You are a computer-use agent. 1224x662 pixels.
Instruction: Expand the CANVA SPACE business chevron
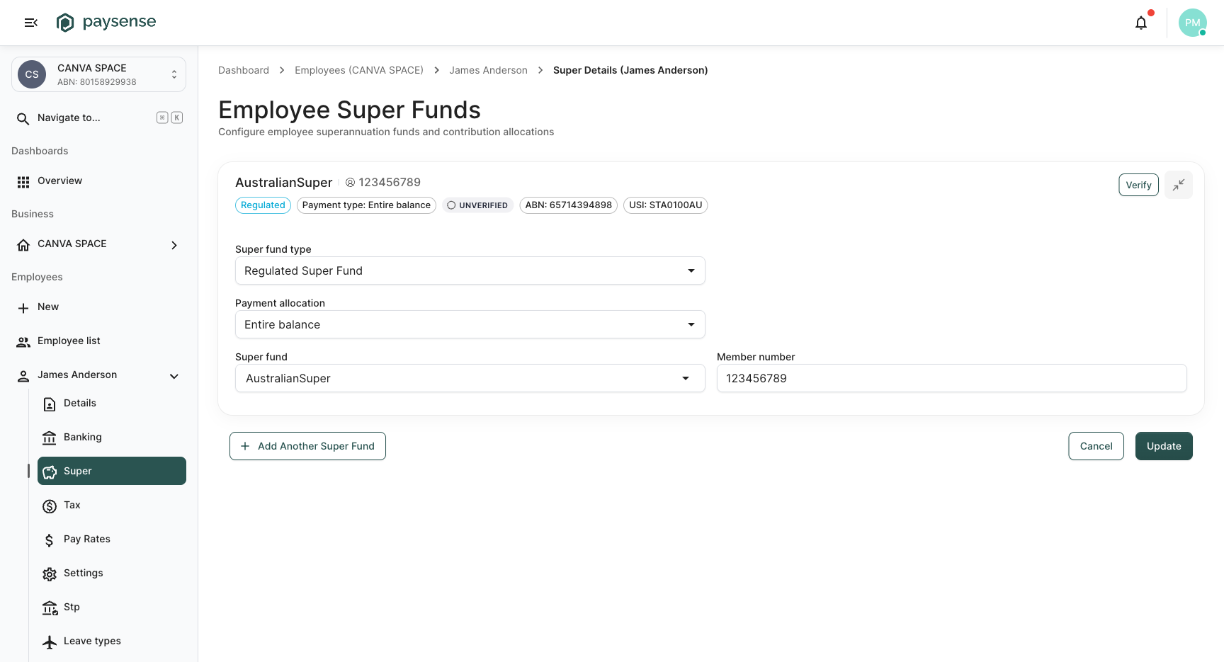(x=174, y=245)
